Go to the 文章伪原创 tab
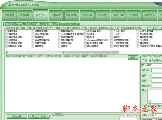This screenshot has height=120, width=162. 72,15
